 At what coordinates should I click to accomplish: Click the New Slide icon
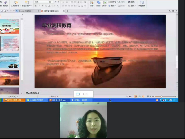click(x=27, y=2)
